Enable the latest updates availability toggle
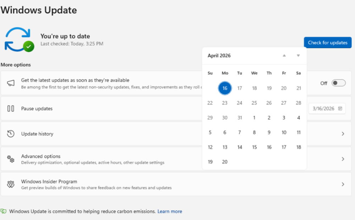Viewport: 355px width, 220px height. pyautogui.click(x=338, y=83)
